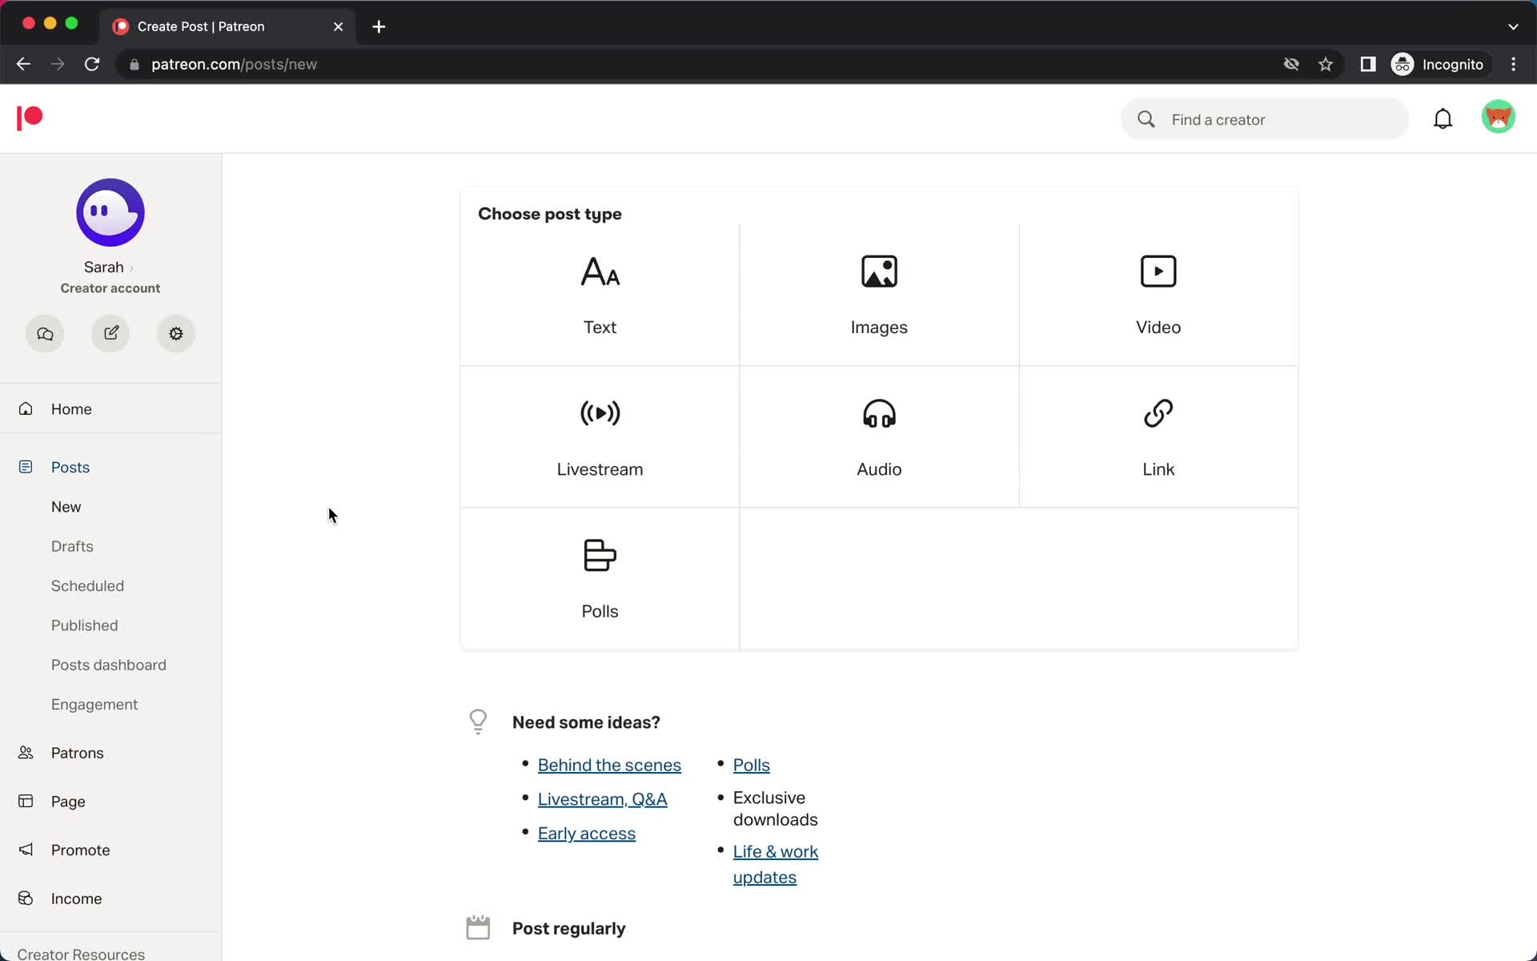Click the edit/new post icon in sidebar
This screenshot has height=961, width=1537.
coord(110,335)
